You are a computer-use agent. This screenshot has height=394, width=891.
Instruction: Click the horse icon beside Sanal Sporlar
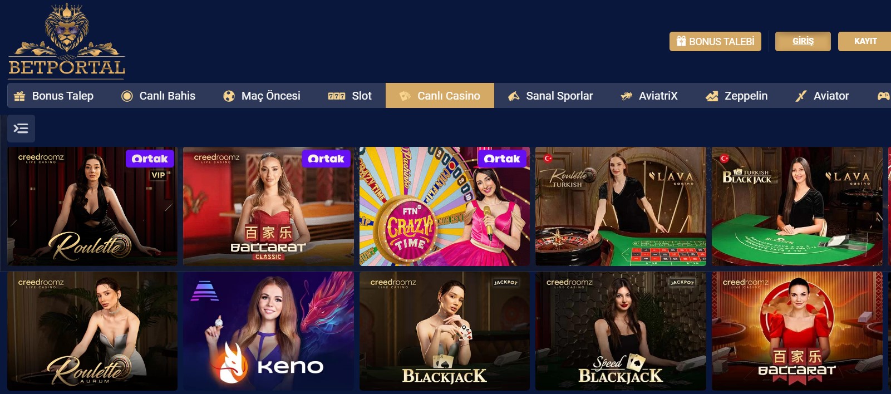(x=514, y=96)
